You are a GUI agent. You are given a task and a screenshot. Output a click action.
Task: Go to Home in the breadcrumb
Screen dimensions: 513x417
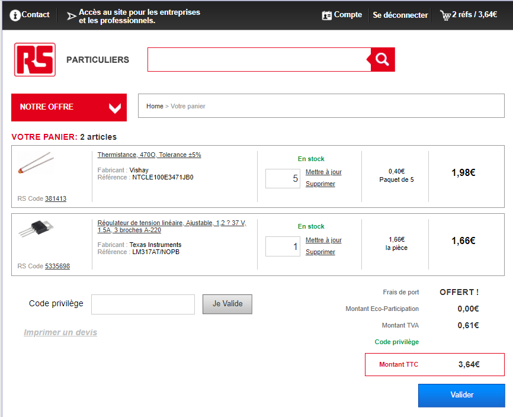coord(155,106)
